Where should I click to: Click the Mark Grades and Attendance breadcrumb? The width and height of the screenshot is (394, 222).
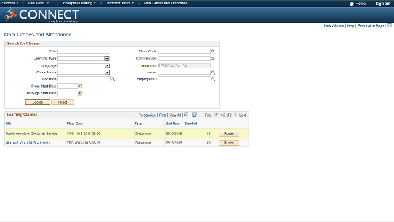pyautogui.click(x=166, y=3)
